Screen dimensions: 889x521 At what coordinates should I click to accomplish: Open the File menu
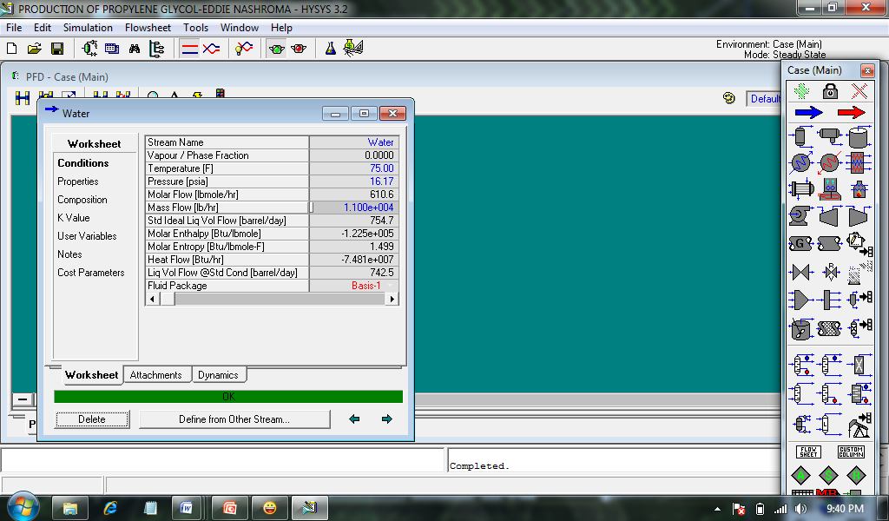tap(14, 28)
